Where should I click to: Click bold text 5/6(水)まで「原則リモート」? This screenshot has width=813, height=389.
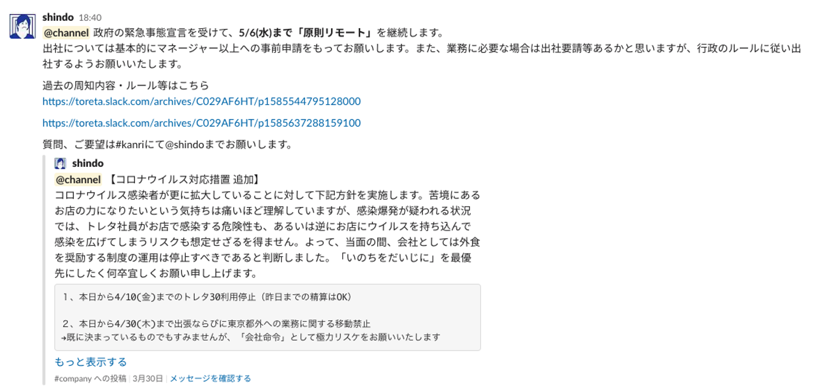click(x=308, y=33)
